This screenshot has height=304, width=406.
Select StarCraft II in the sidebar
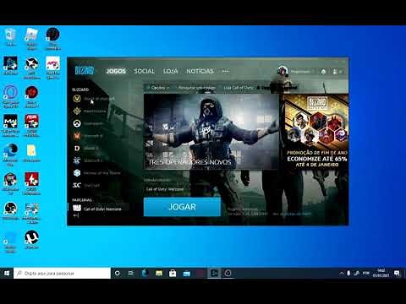[88, 160]
